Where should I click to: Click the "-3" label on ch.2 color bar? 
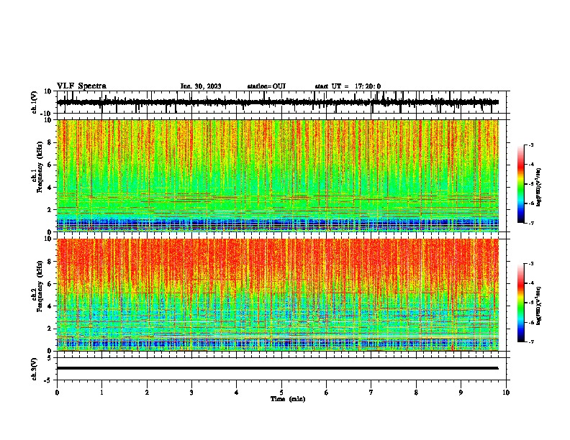click(531, 264)
